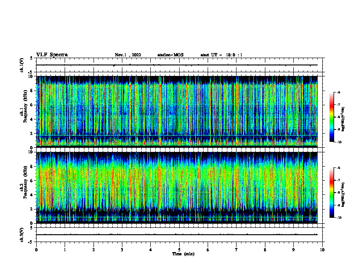This screenshot has height=280, width=363.
Task: Click time axis tick label "0"
Action: pos(36,250)
